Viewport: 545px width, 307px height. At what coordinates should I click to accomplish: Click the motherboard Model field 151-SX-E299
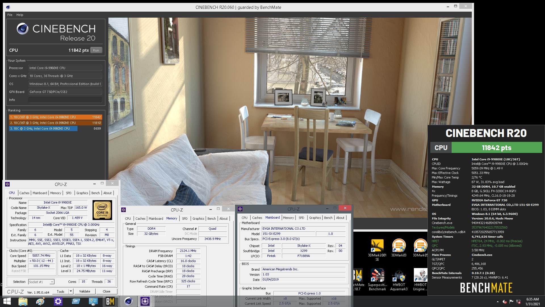coord(288,234)
